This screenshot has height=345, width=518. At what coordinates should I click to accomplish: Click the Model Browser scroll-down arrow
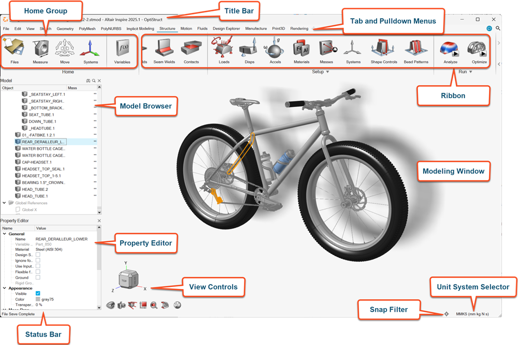99,212
